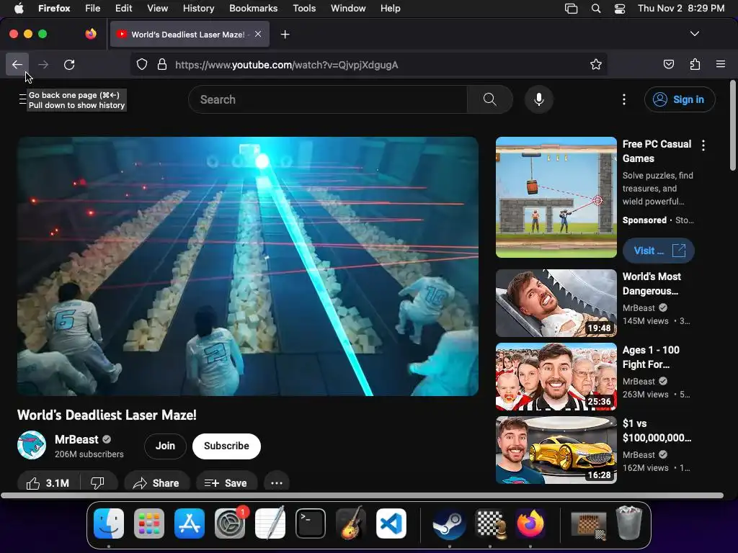Open a new tab with plus button
This screenshot has width=738, height=553.
(x=285, y=35)
